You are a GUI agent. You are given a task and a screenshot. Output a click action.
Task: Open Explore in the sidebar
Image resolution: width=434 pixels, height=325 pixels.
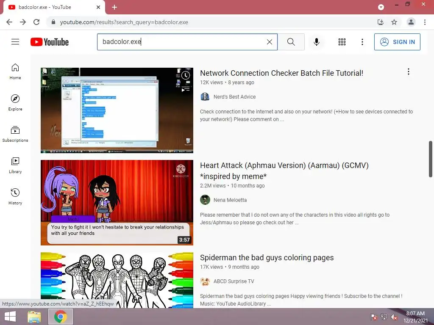pyautogui.click(x=15, y=103)
